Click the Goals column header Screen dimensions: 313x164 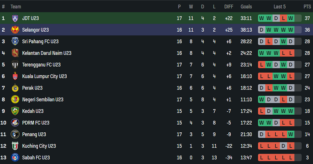(246, 7)
